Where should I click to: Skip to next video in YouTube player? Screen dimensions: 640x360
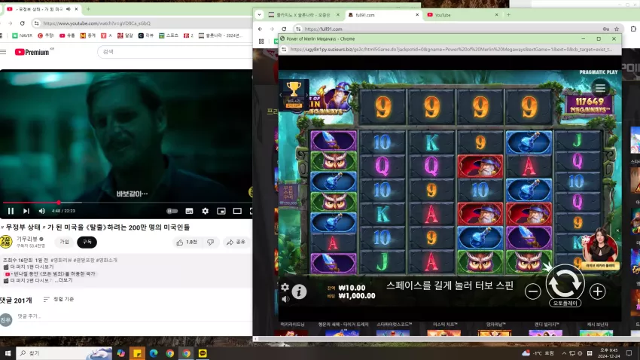coord(26,211)
